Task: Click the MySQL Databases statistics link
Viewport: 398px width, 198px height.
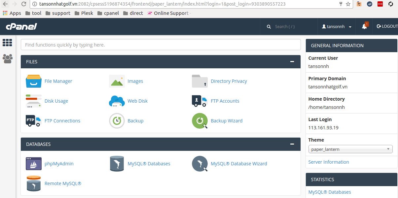Action: [330, 192]
